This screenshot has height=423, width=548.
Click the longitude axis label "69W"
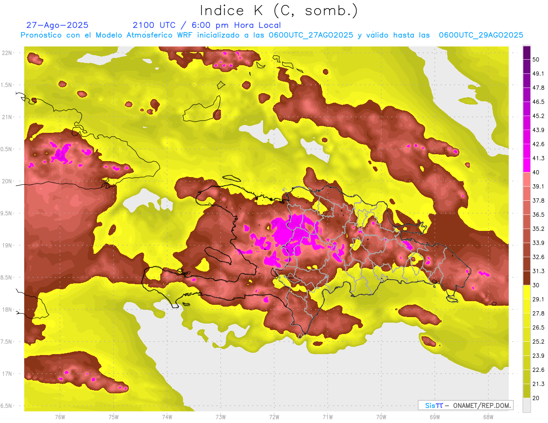pyautogui.click(x=434, y=417)
